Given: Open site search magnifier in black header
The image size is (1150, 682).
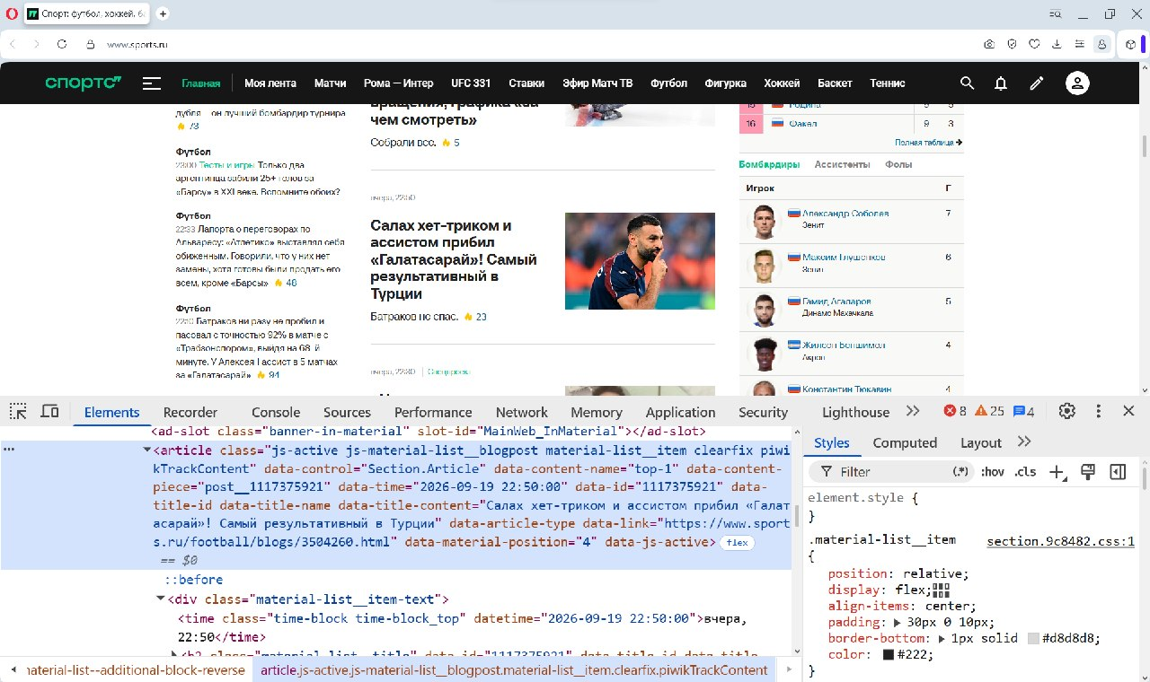Looking at the screenshot, I should point(967,83).
